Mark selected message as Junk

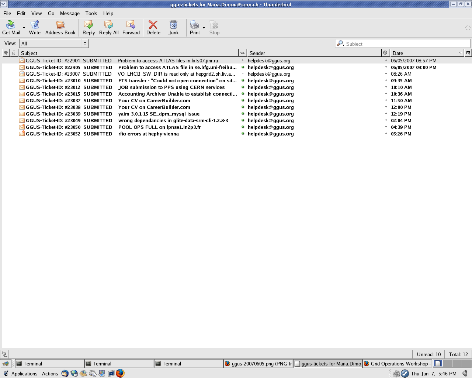click(x=174, y=27)
